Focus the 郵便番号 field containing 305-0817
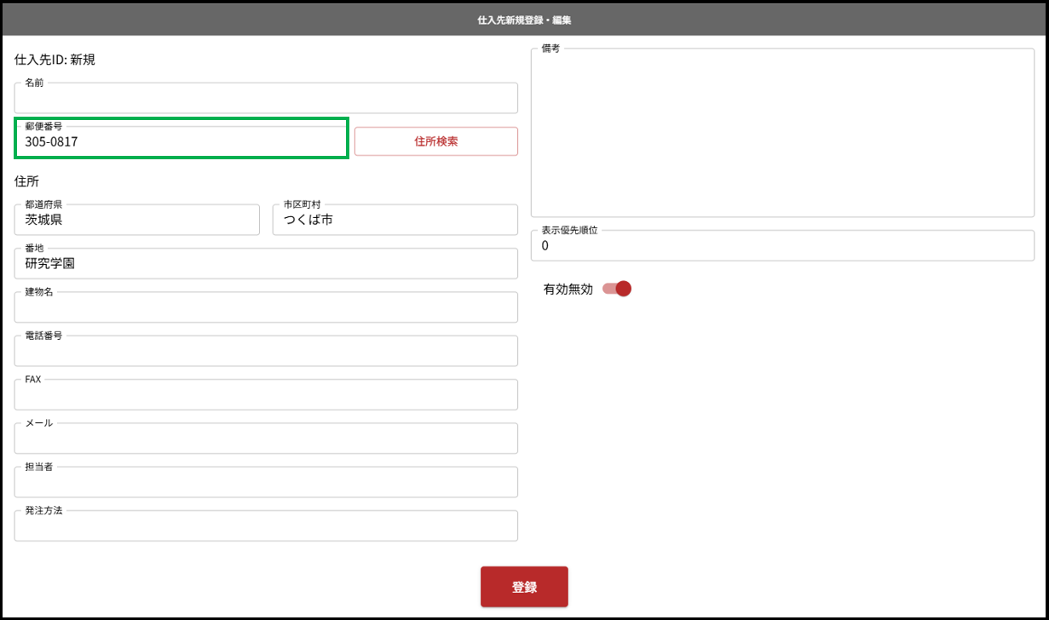This screenshot has width=1049, height=620. [181, 142]
